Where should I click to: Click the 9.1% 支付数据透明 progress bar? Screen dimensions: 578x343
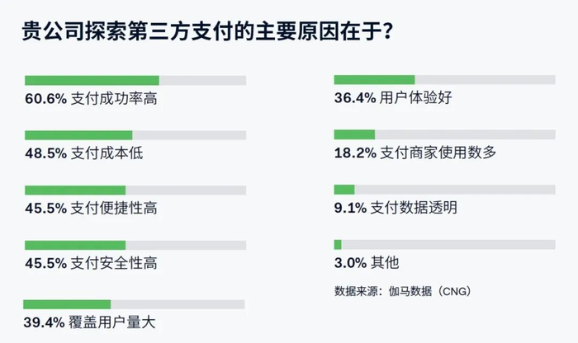[444, 189]
